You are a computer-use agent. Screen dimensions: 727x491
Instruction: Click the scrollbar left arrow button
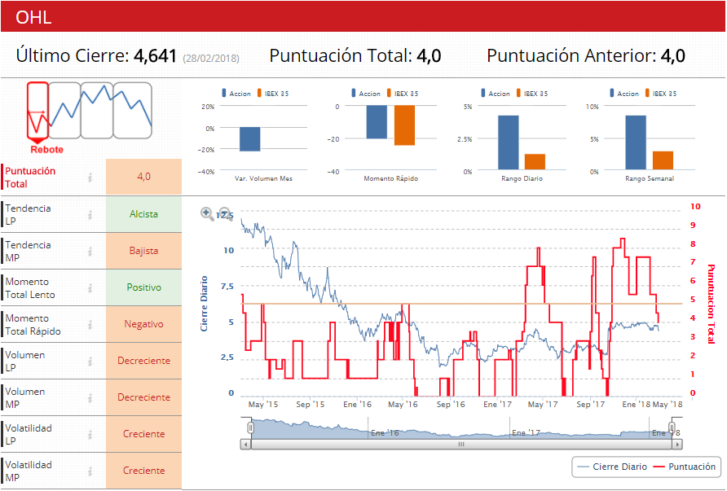246,445
